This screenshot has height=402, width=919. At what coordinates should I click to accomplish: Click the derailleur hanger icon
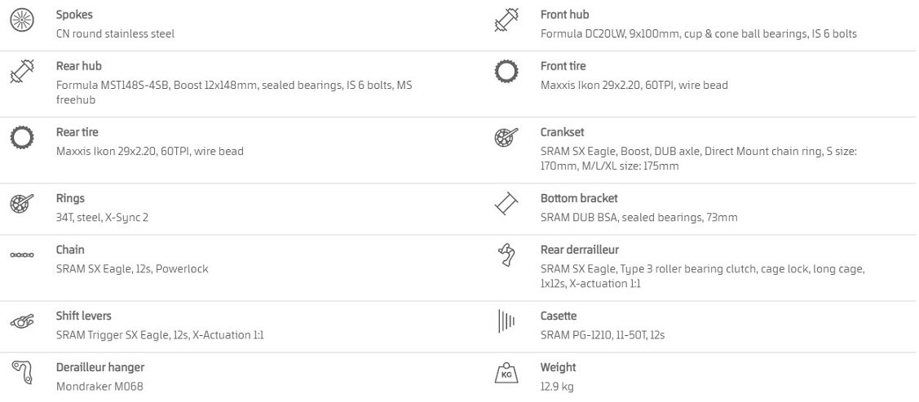(x=21, y=373)
